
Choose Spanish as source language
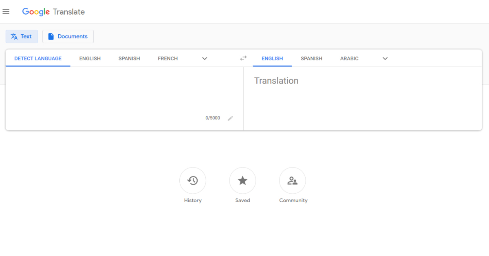tap(129, 58)
